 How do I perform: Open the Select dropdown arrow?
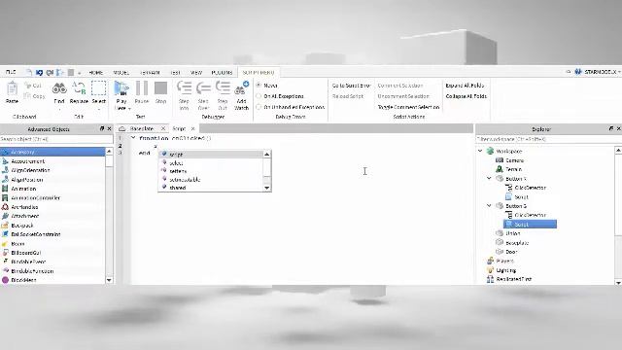tap(98, 109)
